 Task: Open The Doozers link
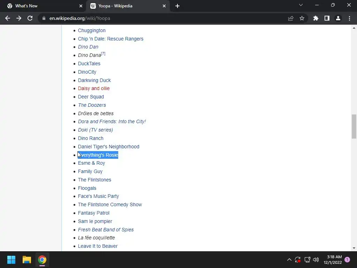coord(92,105)
